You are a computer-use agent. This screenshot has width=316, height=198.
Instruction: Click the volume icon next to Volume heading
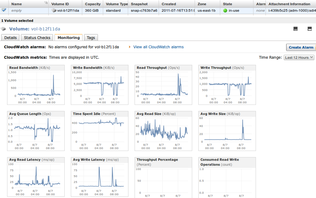(x=3, y=29)
